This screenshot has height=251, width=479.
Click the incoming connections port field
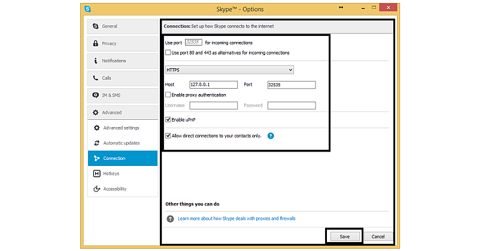193,42
